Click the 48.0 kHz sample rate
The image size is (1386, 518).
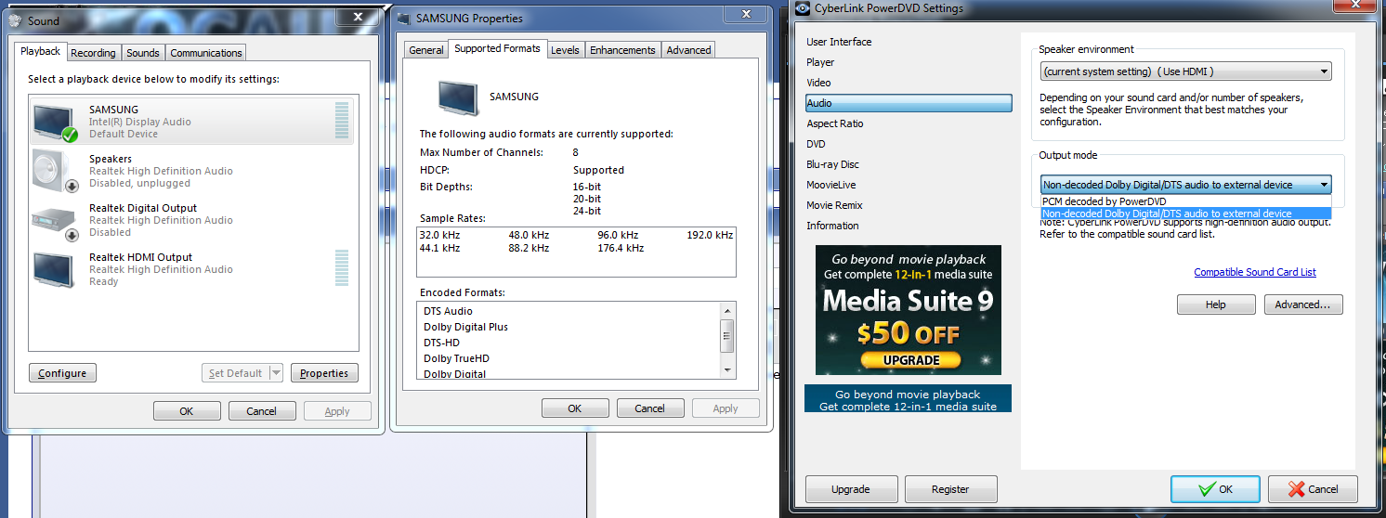pos(529,235)
